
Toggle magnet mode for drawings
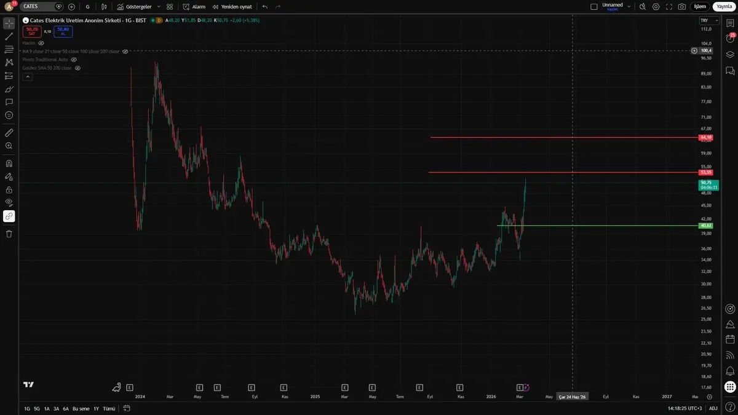9,164
